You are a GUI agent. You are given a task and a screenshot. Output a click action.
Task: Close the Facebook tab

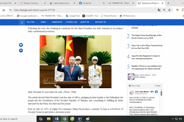pos(104,3)
